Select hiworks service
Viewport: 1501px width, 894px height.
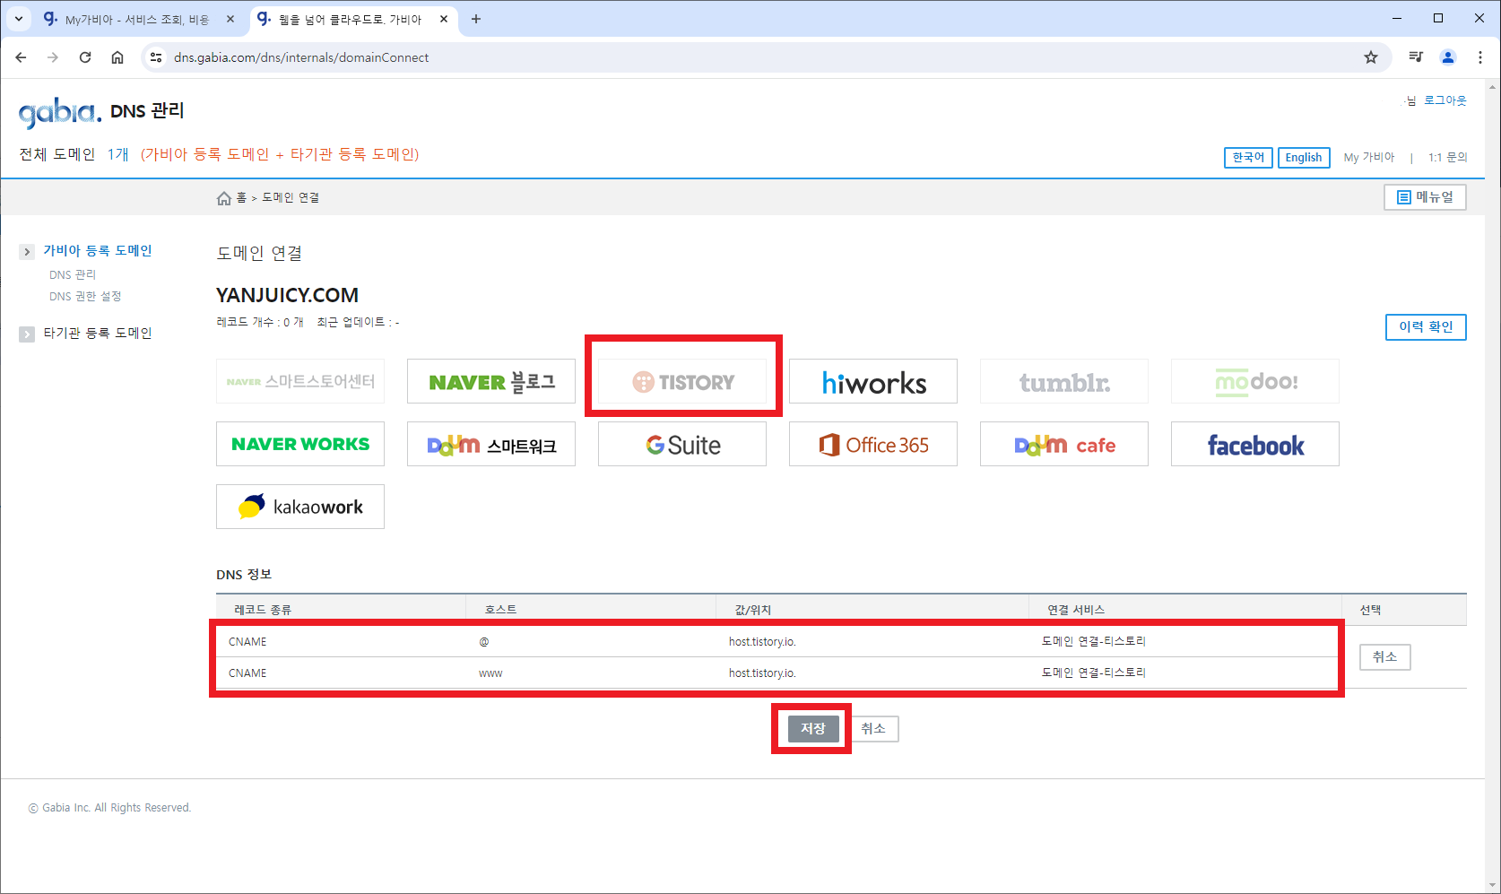coord(873,381)
